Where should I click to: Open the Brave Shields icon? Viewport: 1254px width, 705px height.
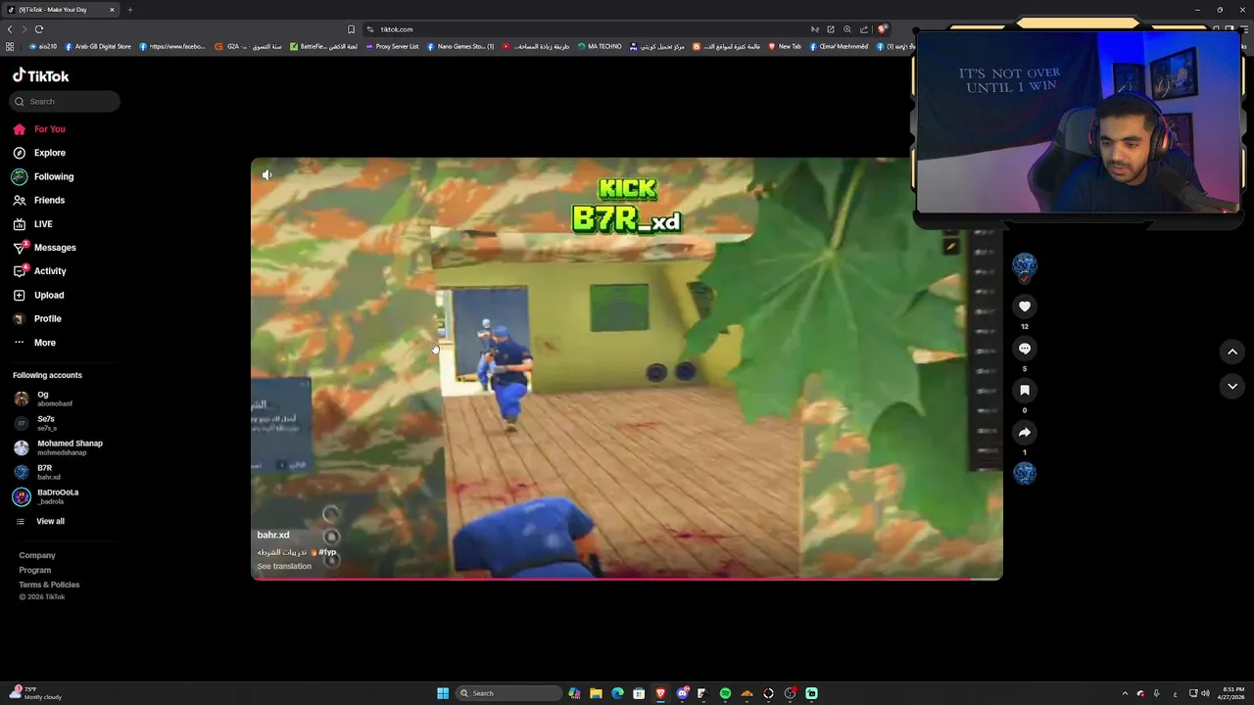coord(883,29)
